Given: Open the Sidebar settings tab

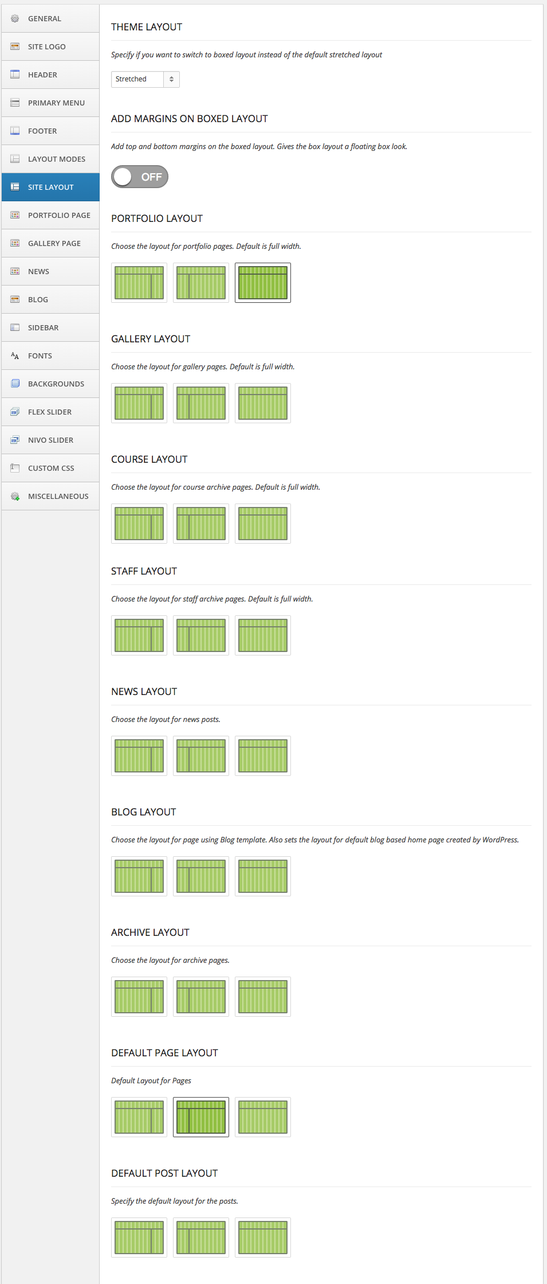Looking at the screenshot, I should (43, 327).
